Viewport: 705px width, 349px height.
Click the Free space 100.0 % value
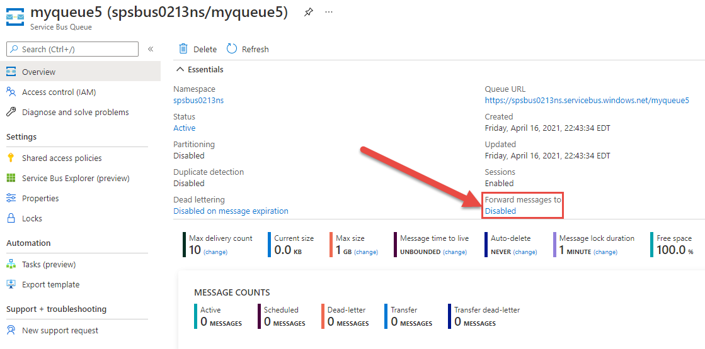pyautogui.click(x=675, y=250)
